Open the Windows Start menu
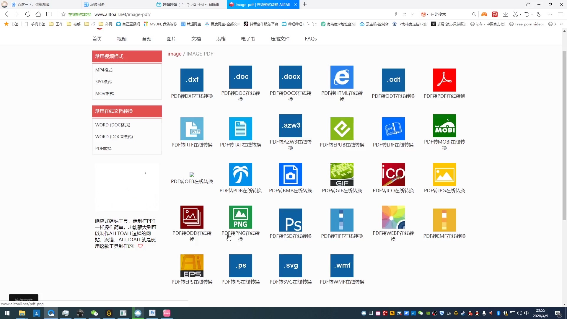The height and width of the screenshot is (319, 567). [7, 313]
